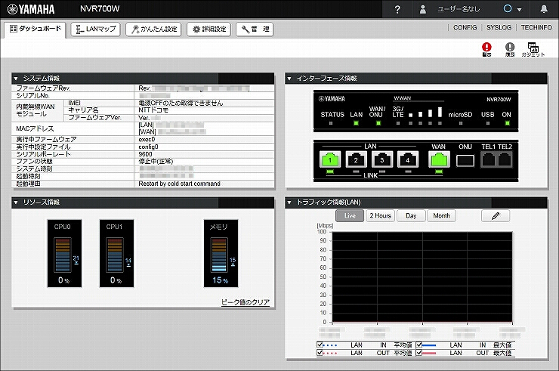This screenshot has height=371, width=559.
Task: Click the TEL2 port on diagram
Action: coord(505,159)
